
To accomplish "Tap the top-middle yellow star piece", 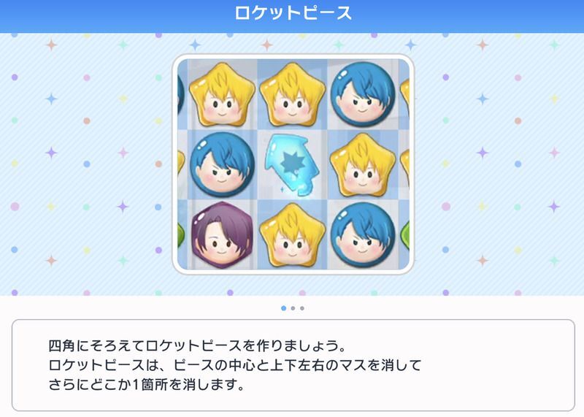I will coord(292,95).
